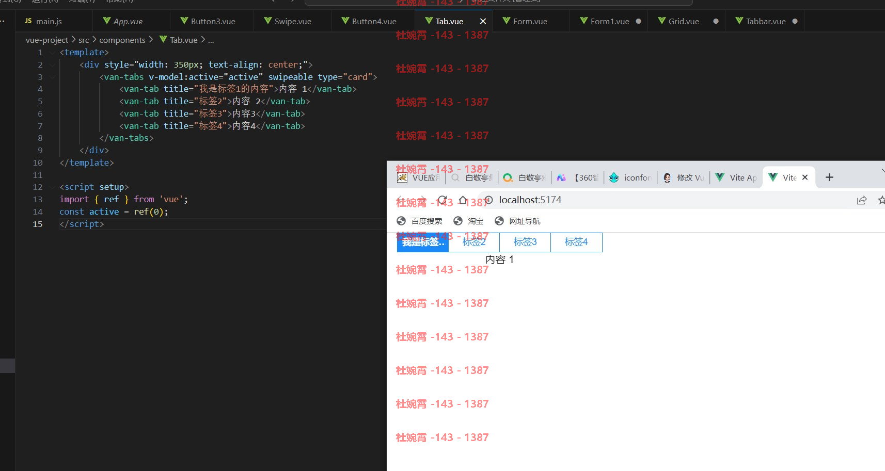Click the closing </script> tag line

[82, 224]
